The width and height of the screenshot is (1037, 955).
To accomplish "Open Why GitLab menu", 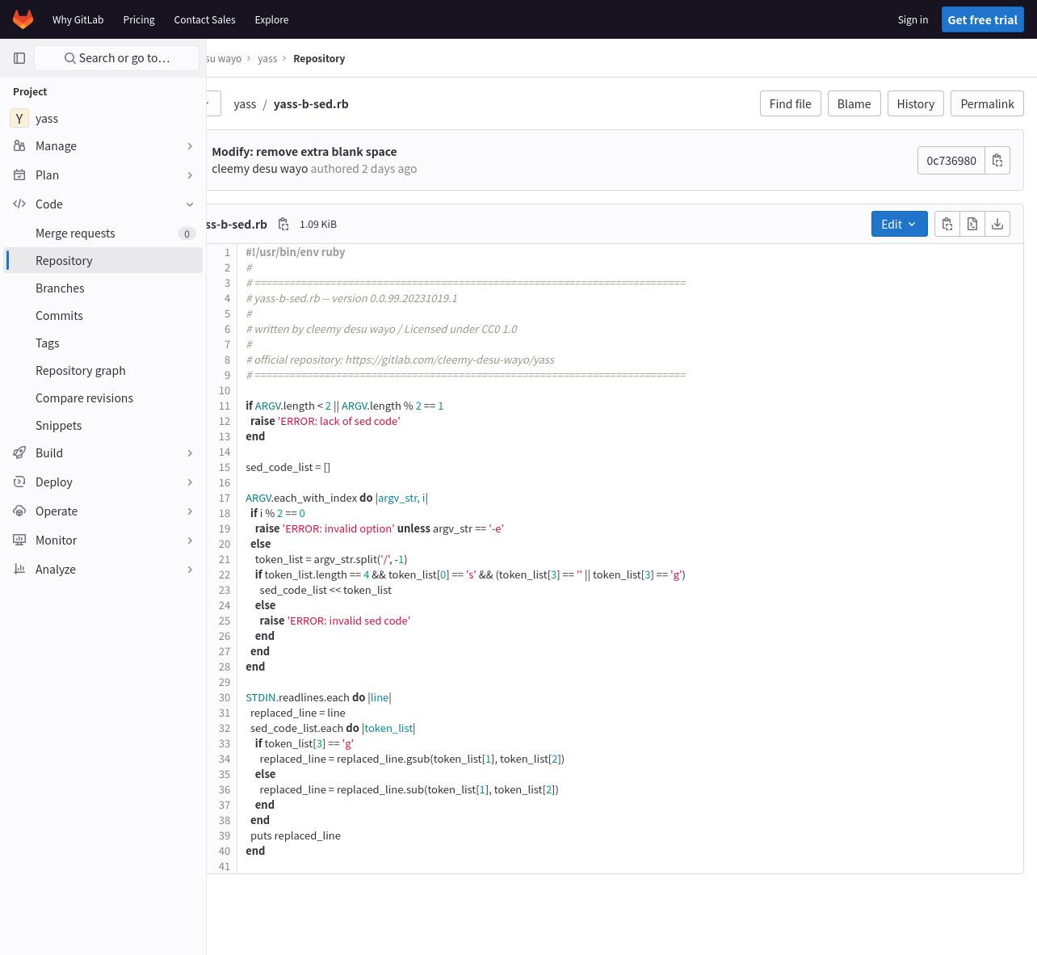I will coord(78,19).
